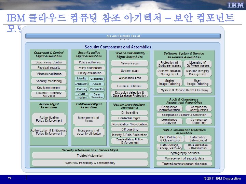Select the Policy authoring box

point(90,62)
